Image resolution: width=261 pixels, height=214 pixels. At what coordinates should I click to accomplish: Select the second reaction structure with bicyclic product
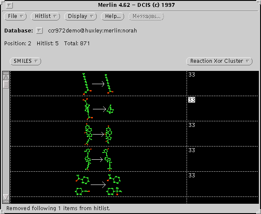pos(98,108)
